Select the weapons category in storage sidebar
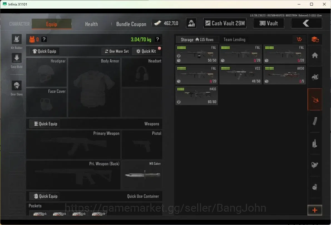This screenshot has height=225, width=331. point(315,99)
